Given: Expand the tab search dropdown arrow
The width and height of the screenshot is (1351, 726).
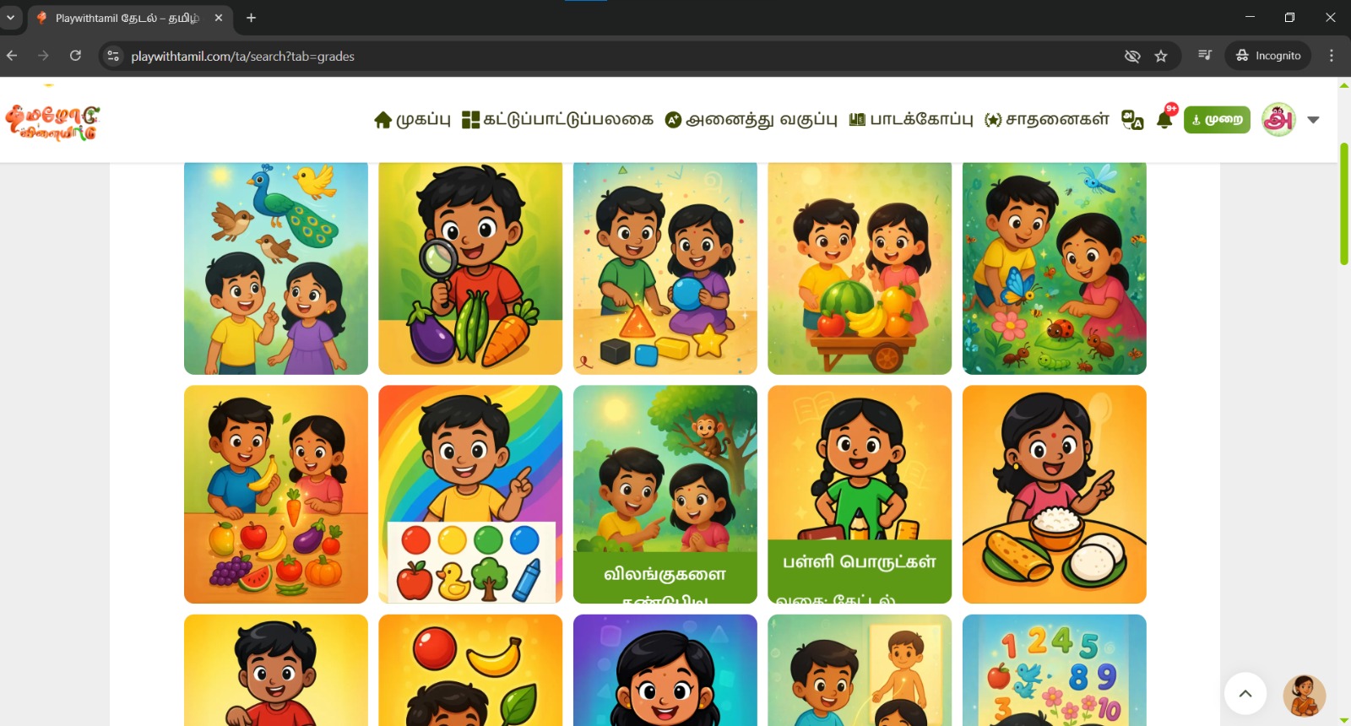Looking at the screenshot, I should point(10,17).
